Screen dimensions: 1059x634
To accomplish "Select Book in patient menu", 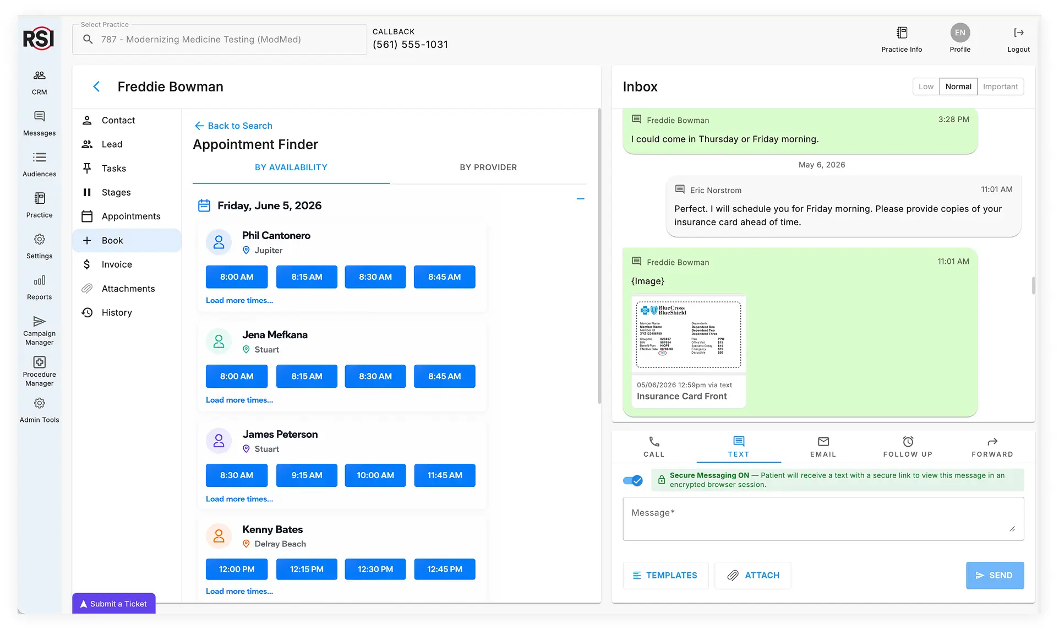I will 127,240.
